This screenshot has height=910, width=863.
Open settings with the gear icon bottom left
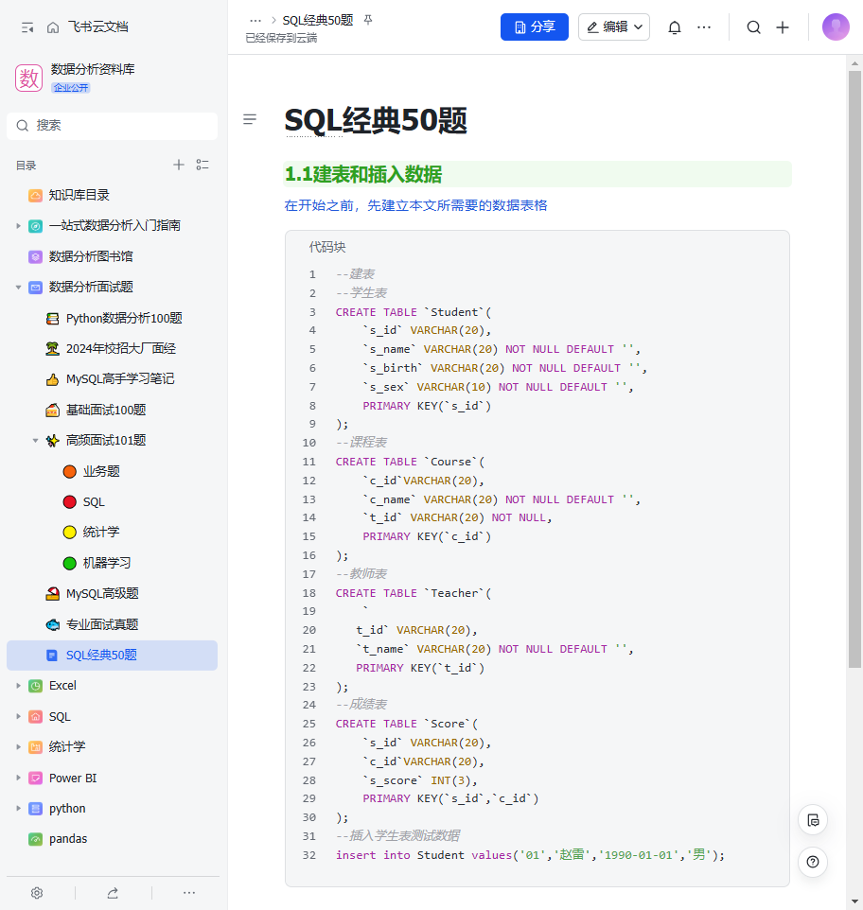pyautogui.click(x=36, y=892)
